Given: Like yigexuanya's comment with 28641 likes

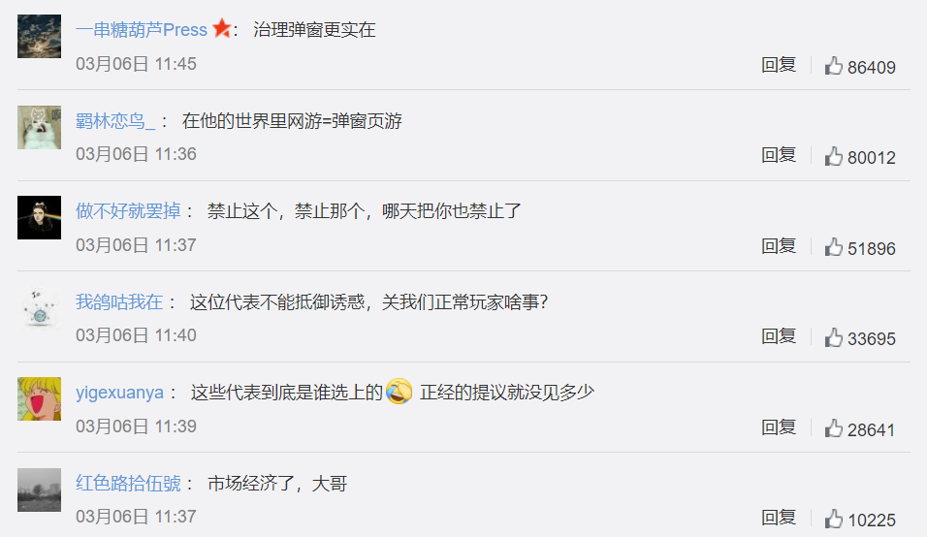Looking at the screenshot, I should tap(834, 428).
